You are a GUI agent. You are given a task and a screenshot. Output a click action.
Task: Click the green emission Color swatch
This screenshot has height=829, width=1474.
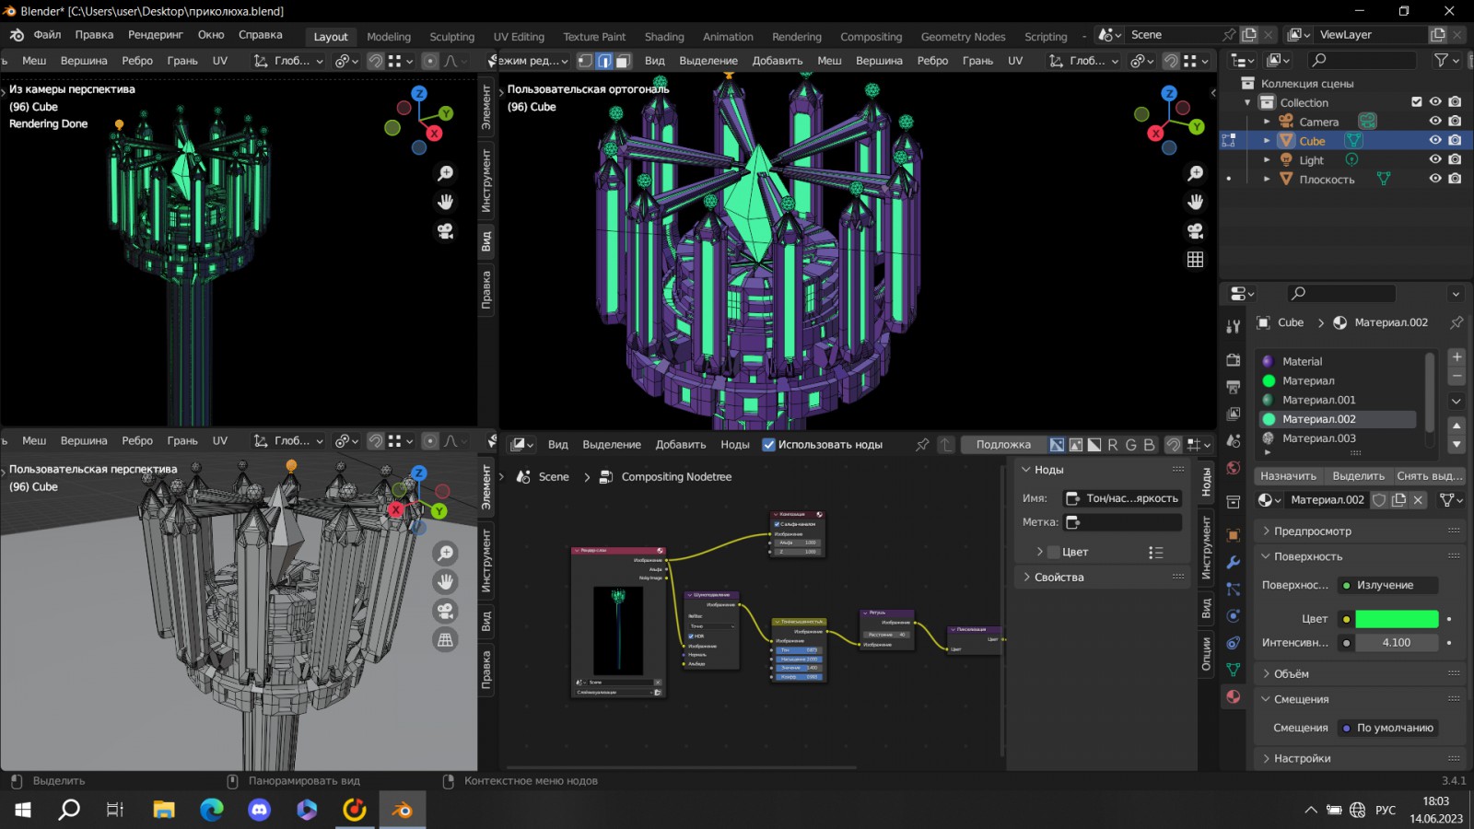pyautogui.click(x=1396, y=619)
